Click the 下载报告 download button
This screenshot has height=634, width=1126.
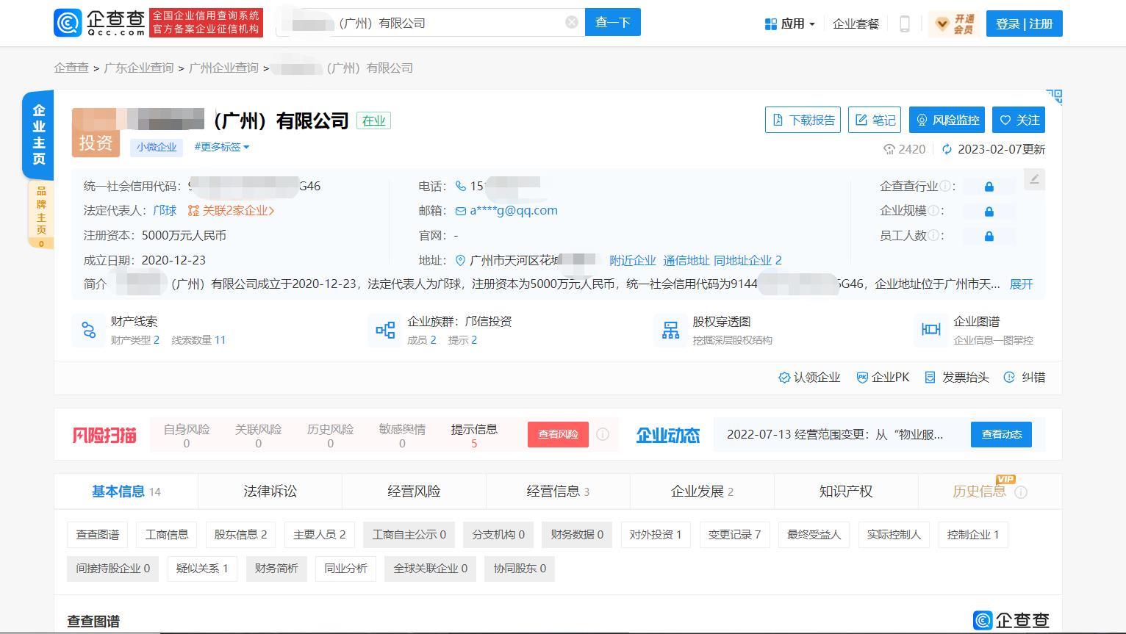point(803,120)
